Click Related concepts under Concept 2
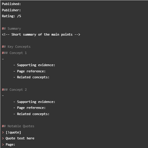148x148 pixels. coord(31,114)
